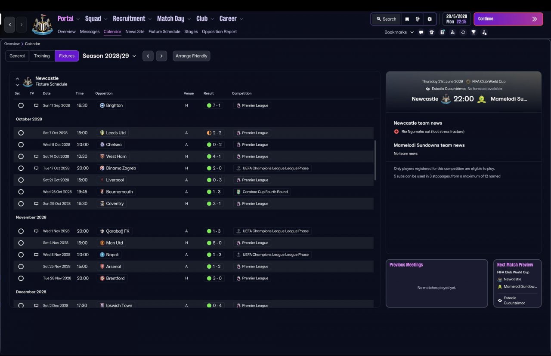Screen dimensions: 551x356
Task: Select the West Ham fixture radio button
Action: coord(21,157)
